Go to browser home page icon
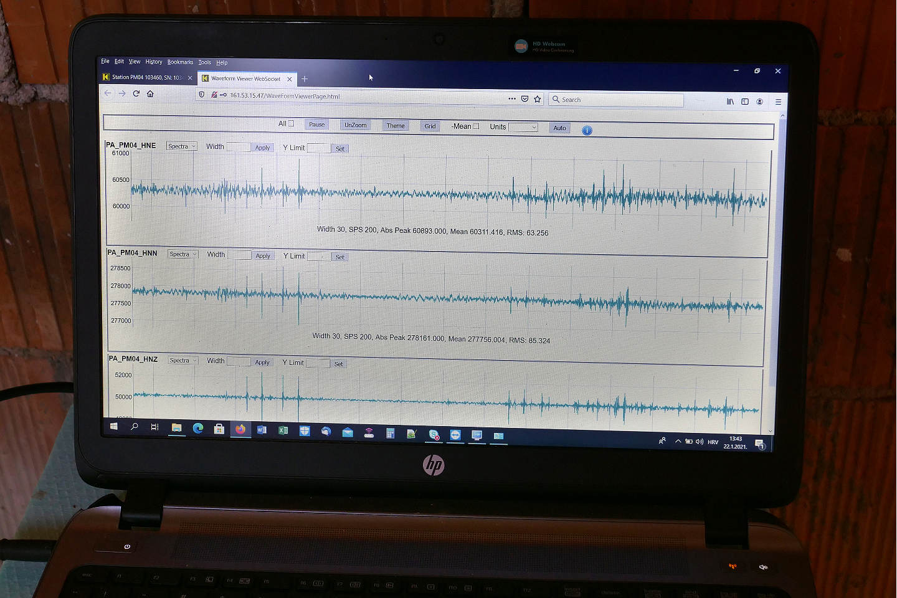The height and width of the screenshot is (598, 897). [150, 93]
